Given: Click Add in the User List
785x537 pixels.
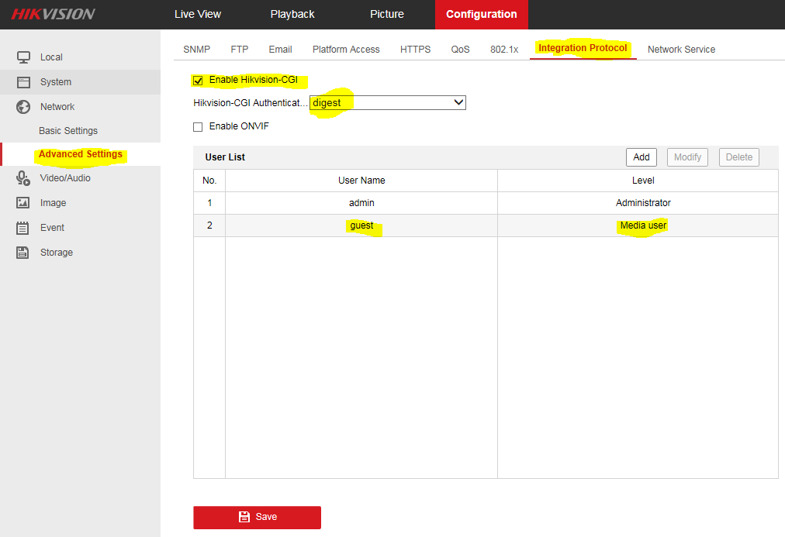Looking at the screenshot, I should click(641, 157).
